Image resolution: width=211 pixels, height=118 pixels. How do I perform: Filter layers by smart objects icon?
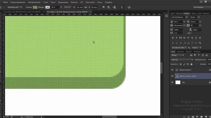click(x=207, y=55)
